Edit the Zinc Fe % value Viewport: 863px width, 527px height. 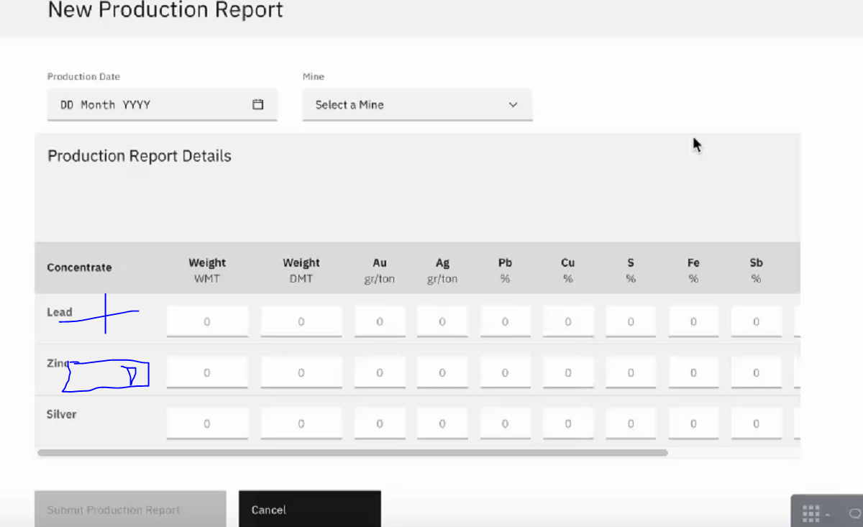click(x=693, y=372)
